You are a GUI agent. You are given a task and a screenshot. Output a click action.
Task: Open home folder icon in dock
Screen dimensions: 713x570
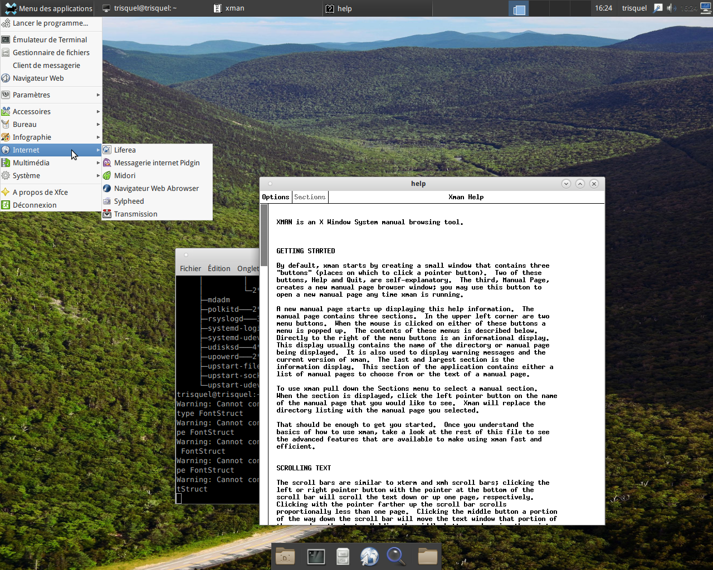pyautogui.click(x=428, y=556)
